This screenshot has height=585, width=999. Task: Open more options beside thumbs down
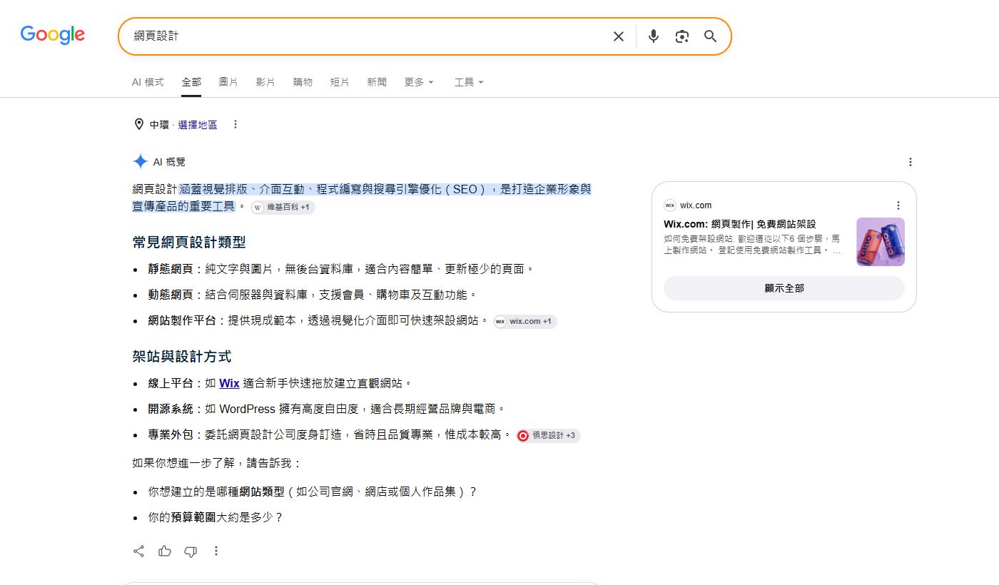(x=216, y=551)
